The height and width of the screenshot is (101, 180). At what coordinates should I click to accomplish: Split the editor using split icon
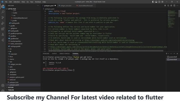click(174, 6)
